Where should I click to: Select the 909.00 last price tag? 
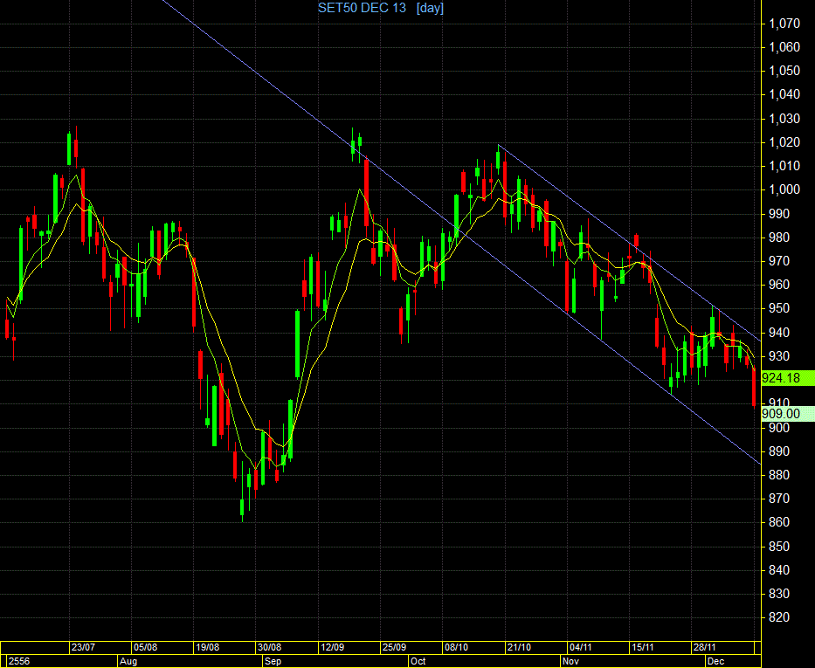(x=787, y=414)
